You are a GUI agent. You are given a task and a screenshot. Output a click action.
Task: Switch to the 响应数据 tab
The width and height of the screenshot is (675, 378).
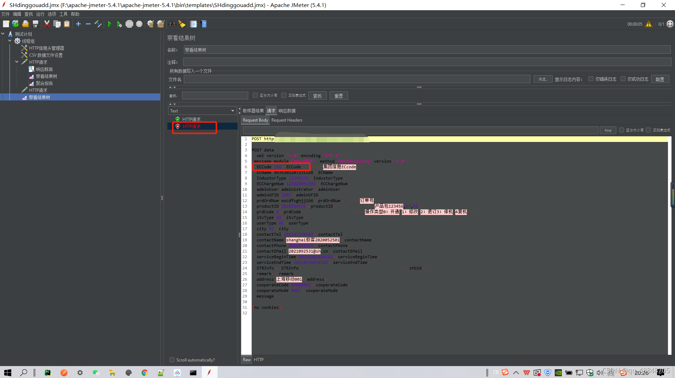[287, 111]
